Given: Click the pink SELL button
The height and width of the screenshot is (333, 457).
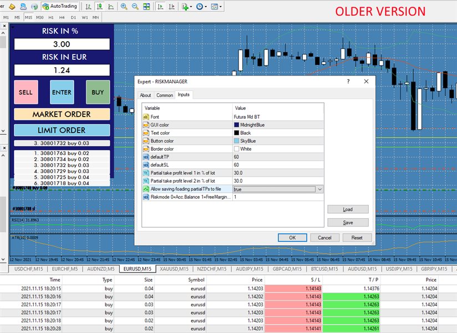Looking at the screenshot, I should (26, 93).
